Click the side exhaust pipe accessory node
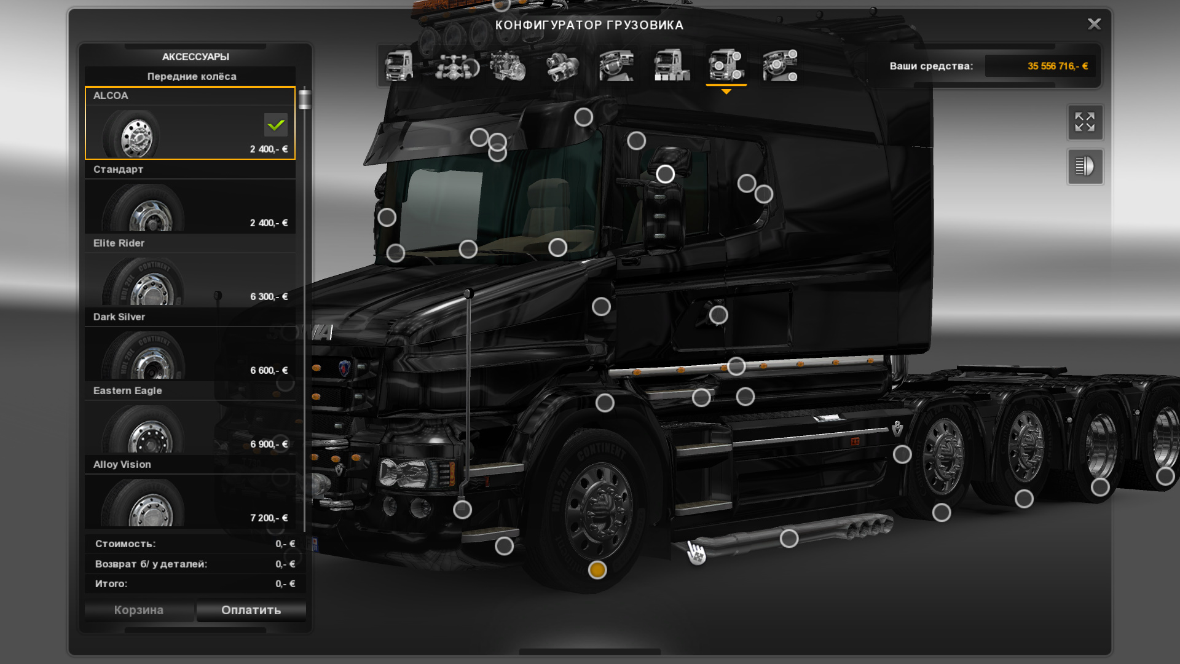 pos(789,539)
